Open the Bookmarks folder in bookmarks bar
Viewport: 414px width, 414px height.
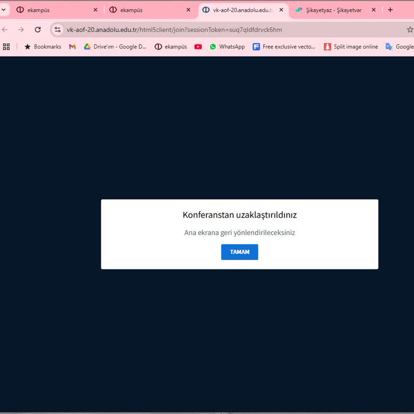pos(43,47)
